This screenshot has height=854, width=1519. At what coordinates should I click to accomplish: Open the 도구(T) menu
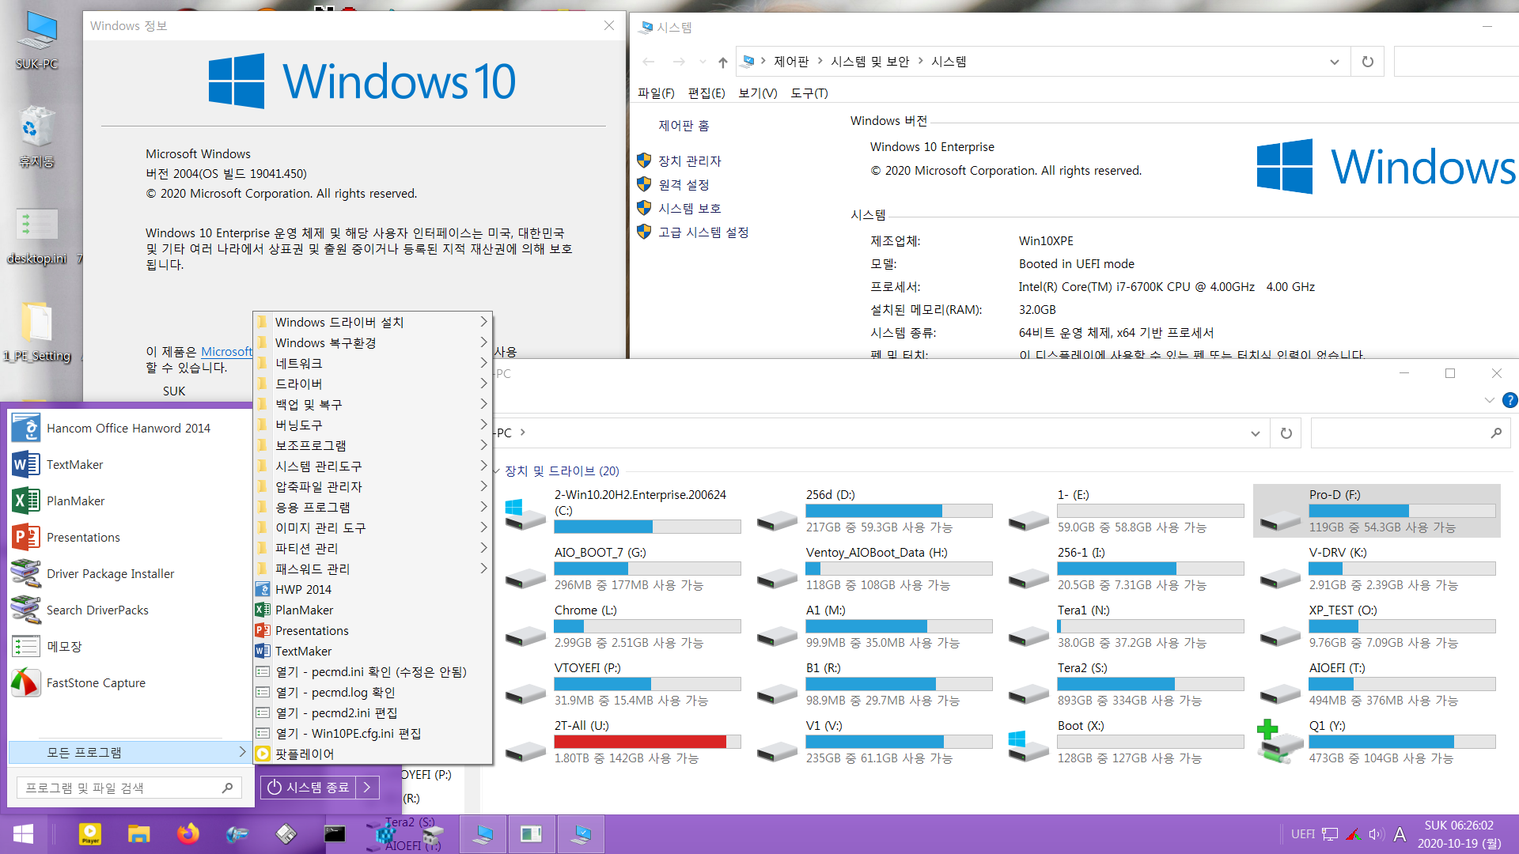coord(809,93)
